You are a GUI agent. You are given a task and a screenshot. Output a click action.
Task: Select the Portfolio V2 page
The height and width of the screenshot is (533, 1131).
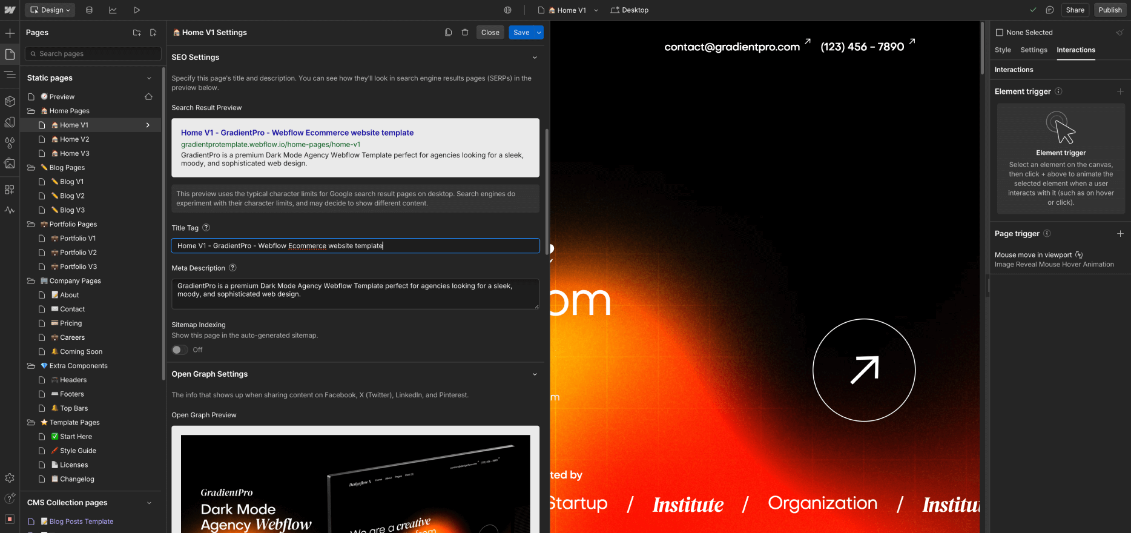(78, 253)
